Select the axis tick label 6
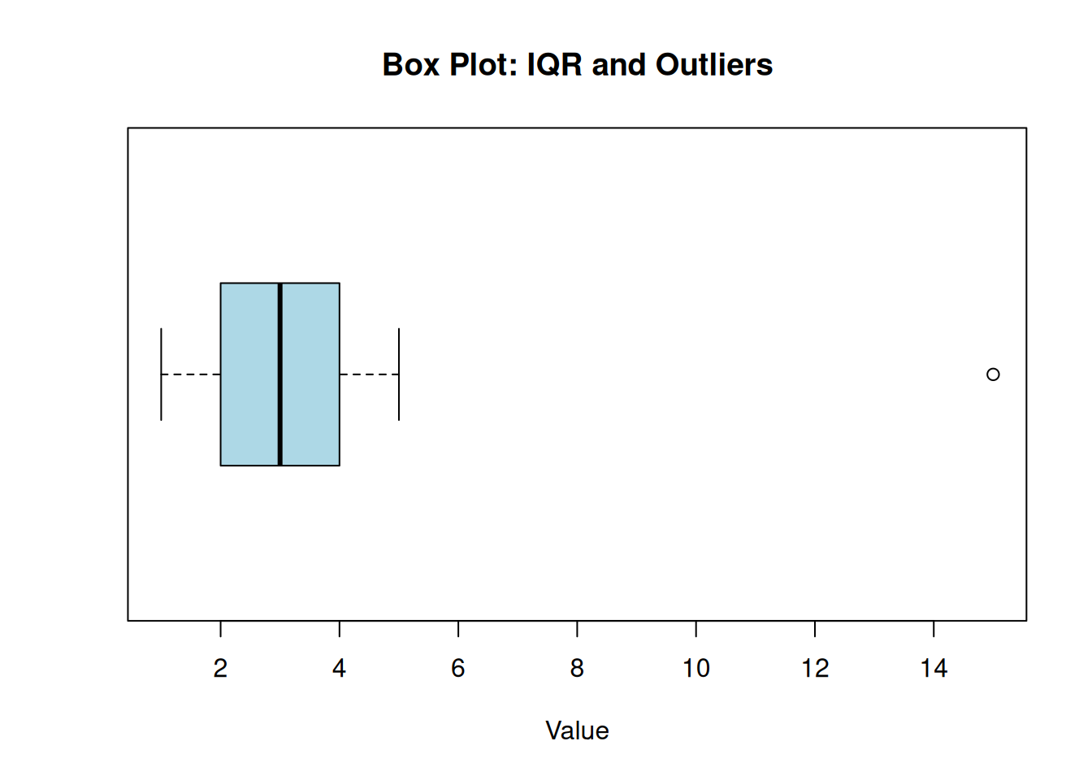Image resolution: width=1092 pixels, height=780 pixels. (458, 669)
